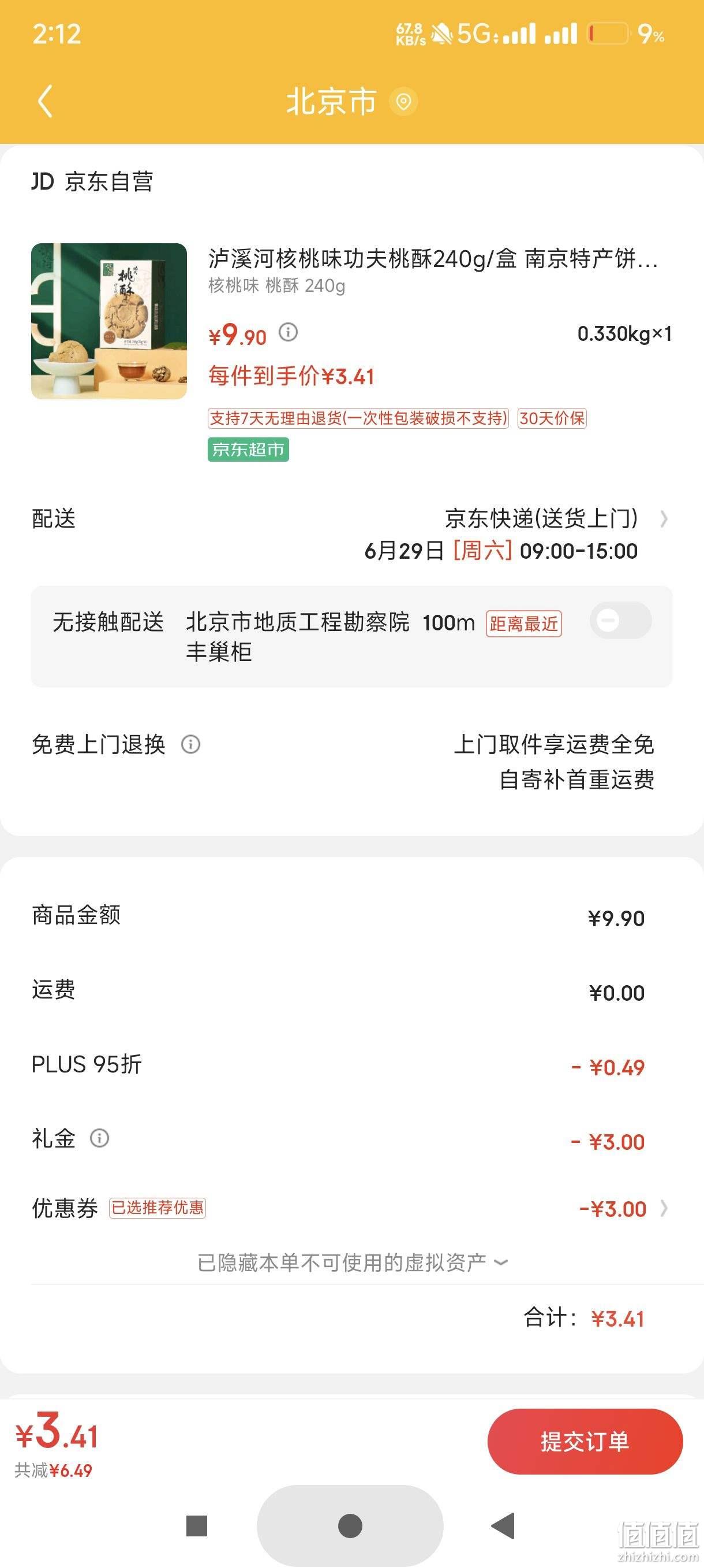Expand 已隐藏本单不可使用的虚拟资产 section

353,1263
